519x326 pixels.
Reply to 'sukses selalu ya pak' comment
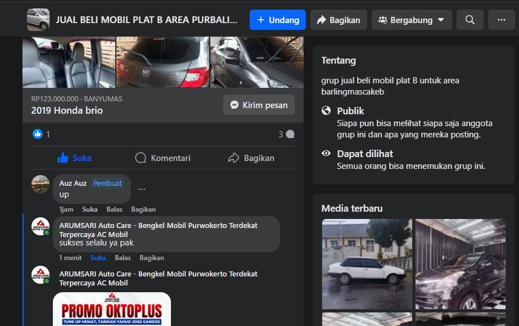pyautogui.click(x=123, y=258)
